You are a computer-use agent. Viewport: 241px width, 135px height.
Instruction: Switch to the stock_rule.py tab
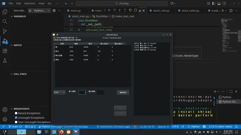click(x=160, y=10)
